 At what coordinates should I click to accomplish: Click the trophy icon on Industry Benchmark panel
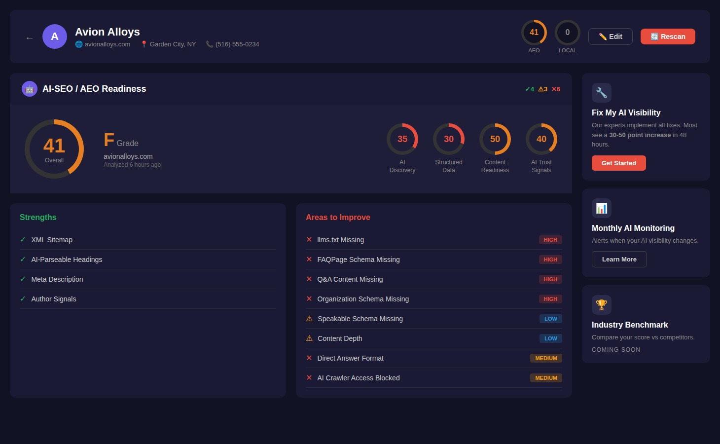point(601,304)
